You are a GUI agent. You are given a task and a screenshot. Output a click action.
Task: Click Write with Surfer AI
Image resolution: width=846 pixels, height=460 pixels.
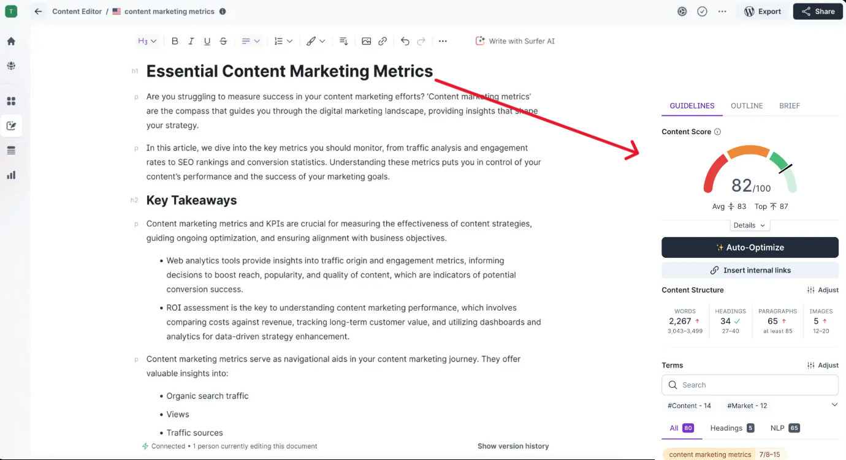pos(515,41)
